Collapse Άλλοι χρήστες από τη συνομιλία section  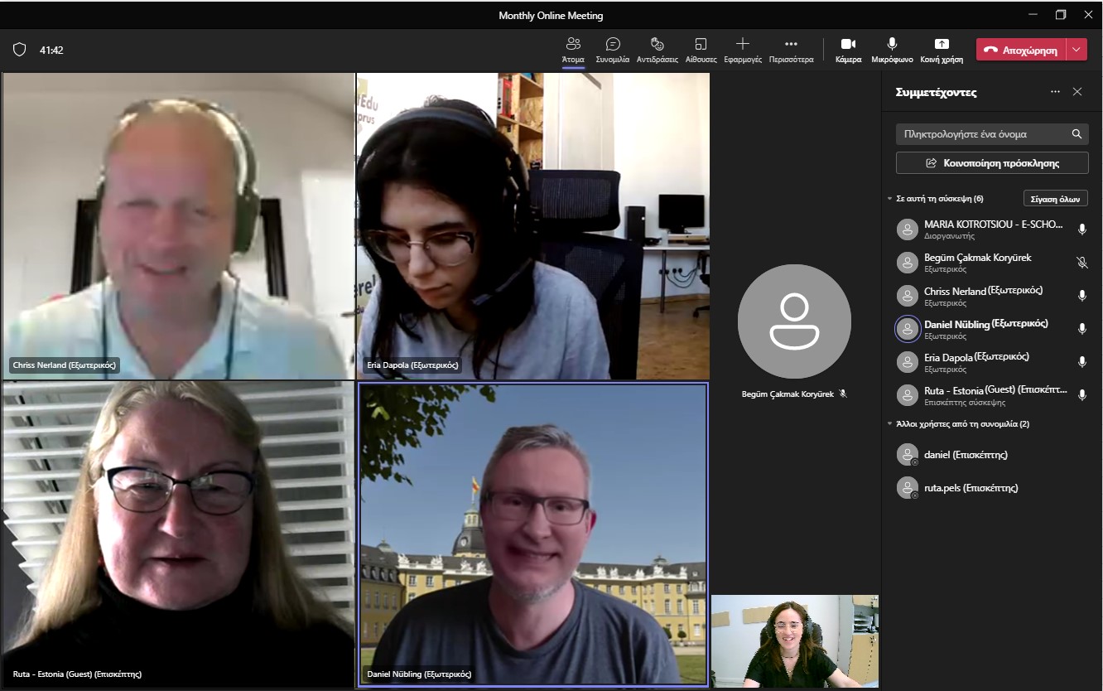pos(889,424)
